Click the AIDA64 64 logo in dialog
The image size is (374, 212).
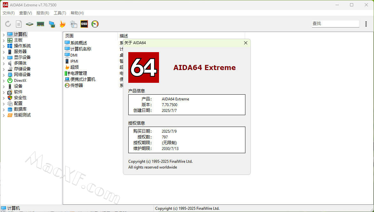click(144, 67)
